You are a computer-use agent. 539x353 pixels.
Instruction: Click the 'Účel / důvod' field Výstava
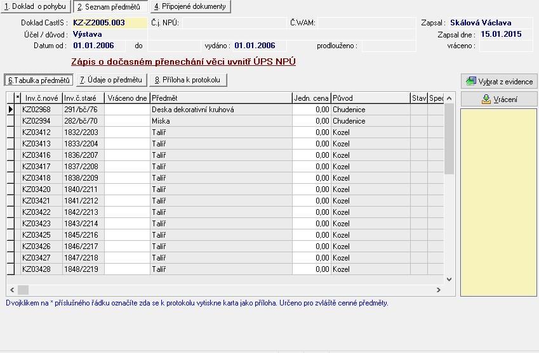tap(109, 34)
